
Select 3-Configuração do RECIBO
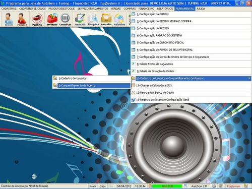click(x=191, y=28)
